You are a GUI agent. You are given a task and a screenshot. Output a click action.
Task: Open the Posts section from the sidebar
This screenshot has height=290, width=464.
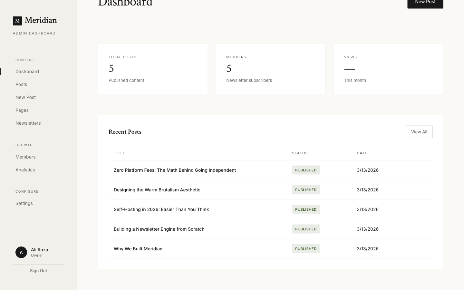click(x=21, y=84)
